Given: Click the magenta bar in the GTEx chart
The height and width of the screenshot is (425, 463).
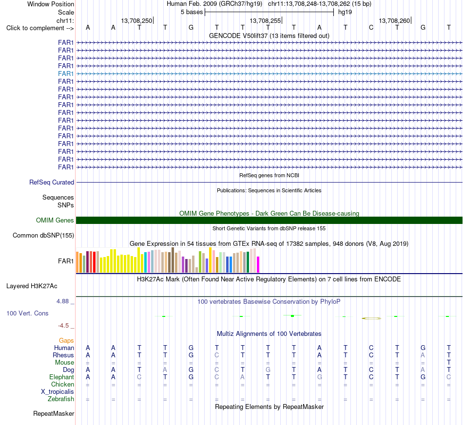Looking at the screenshot, I should [258, 264].
